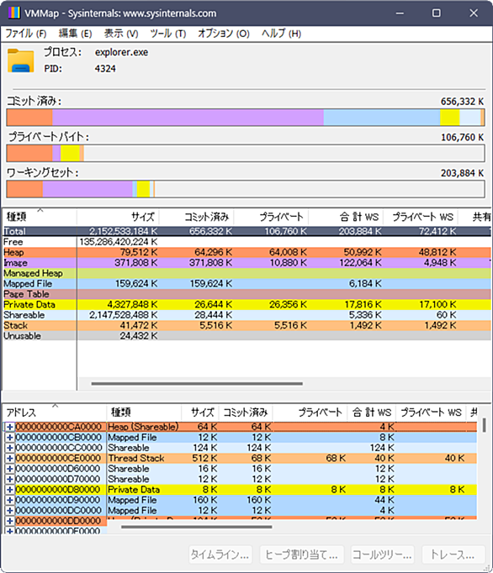
Task: Expand Mapped File row at 0000000000D90000
Action: 10,500
